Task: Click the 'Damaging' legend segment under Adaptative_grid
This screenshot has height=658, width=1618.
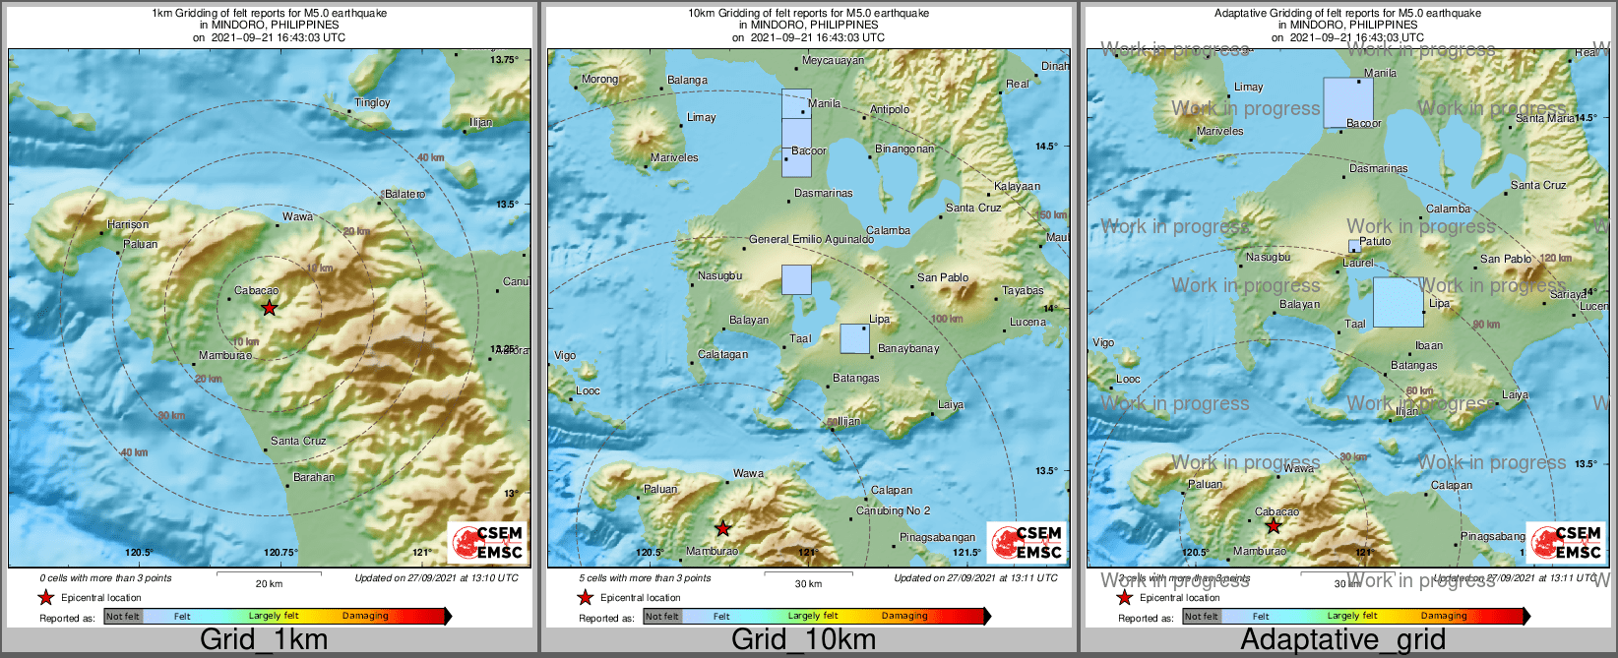Action: coord(1444,616)
